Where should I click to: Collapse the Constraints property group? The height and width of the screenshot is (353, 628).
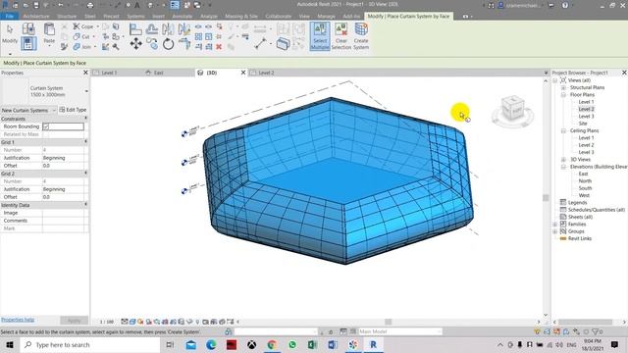pyautogui.click(x=85, y=119)
